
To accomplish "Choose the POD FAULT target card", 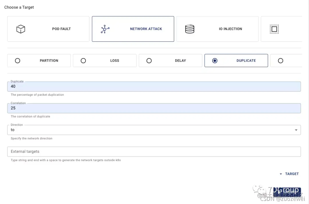I will click(x=48, y=29).
